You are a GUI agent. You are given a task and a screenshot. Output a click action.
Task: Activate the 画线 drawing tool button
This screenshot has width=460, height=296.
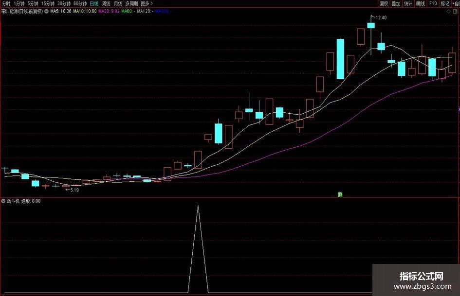[421, 3]
